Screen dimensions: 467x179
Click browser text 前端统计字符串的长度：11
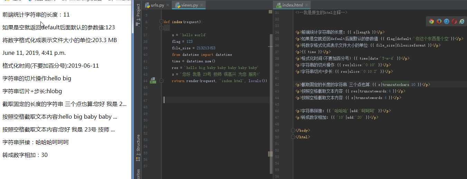point(36,14)
